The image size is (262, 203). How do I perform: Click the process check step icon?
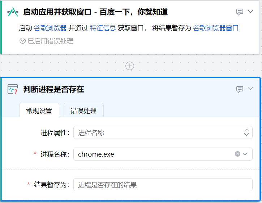13,89
